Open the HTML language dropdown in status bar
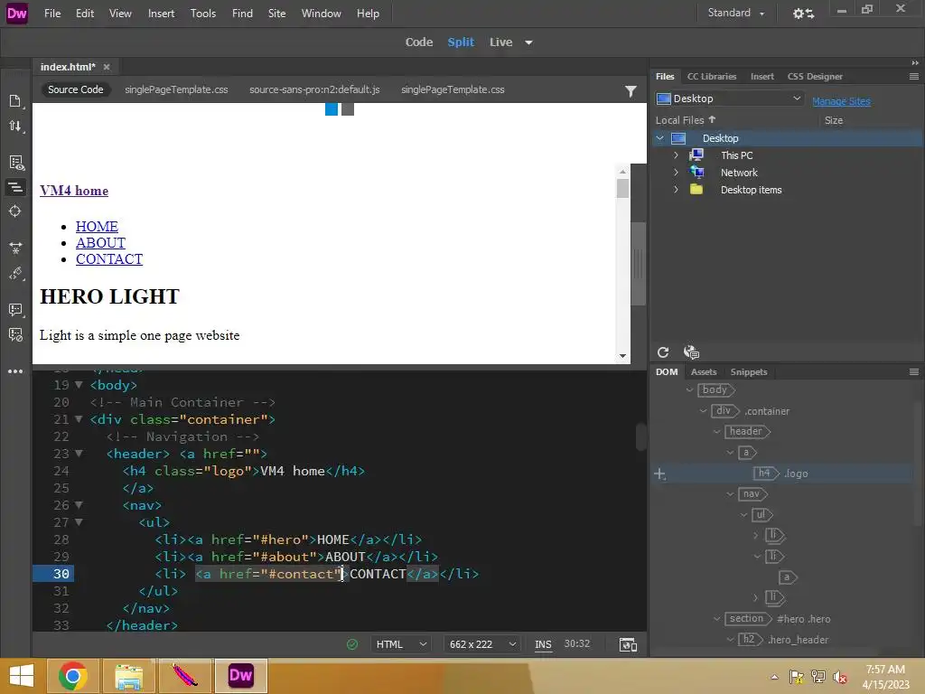Image resolution: width=925 pixels, height=694 pixels. click(401, 644)
